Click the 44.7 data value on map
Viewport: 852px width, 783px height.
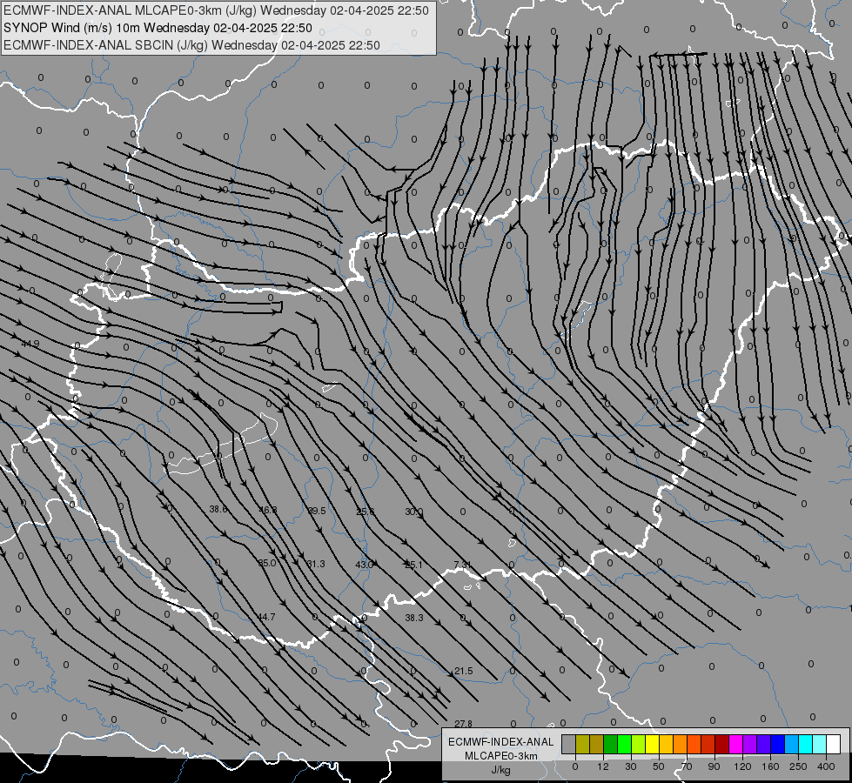click(x=266, y=617)
